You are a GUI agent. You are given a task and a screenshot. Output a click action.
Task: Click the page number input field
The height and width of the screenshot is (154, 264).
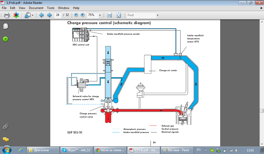click(57, 15)
